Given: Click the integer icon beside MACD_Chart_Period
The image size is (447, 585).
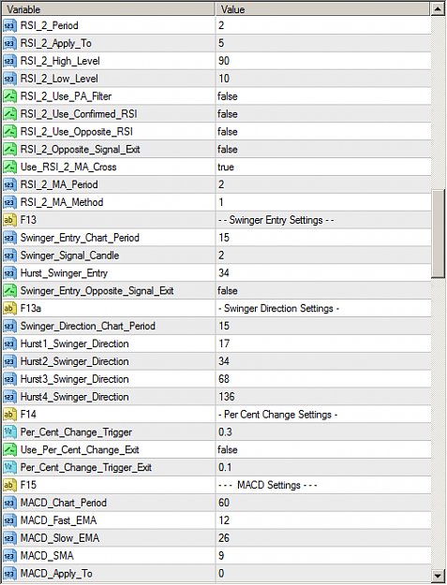Looking at the screenshot, I should point(9,503).
